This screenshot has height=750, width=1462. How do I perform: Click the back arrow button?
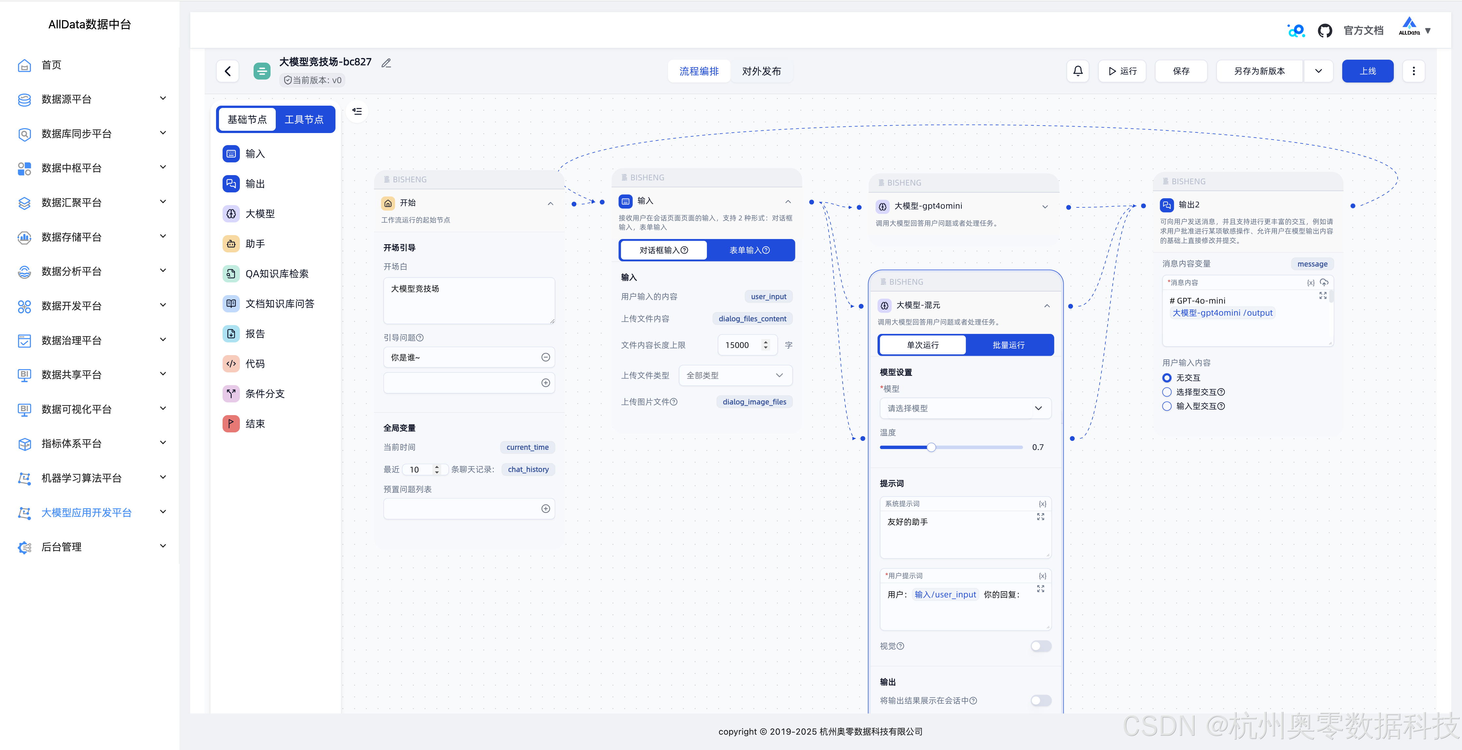tap(227, 71)
